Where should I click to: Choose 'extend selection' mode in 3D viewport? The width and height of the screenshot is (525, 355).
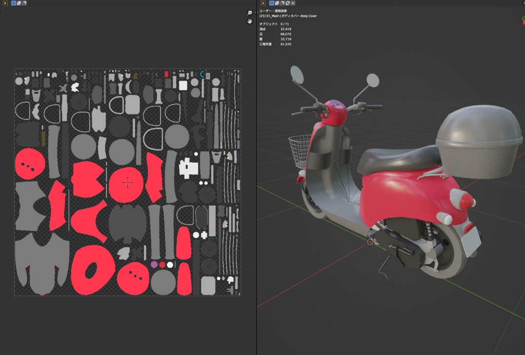point(277,3)
